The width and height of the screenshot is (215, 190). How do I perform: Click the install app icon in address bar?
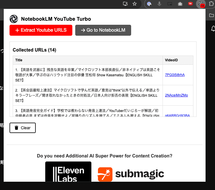[x=125, y=4]
